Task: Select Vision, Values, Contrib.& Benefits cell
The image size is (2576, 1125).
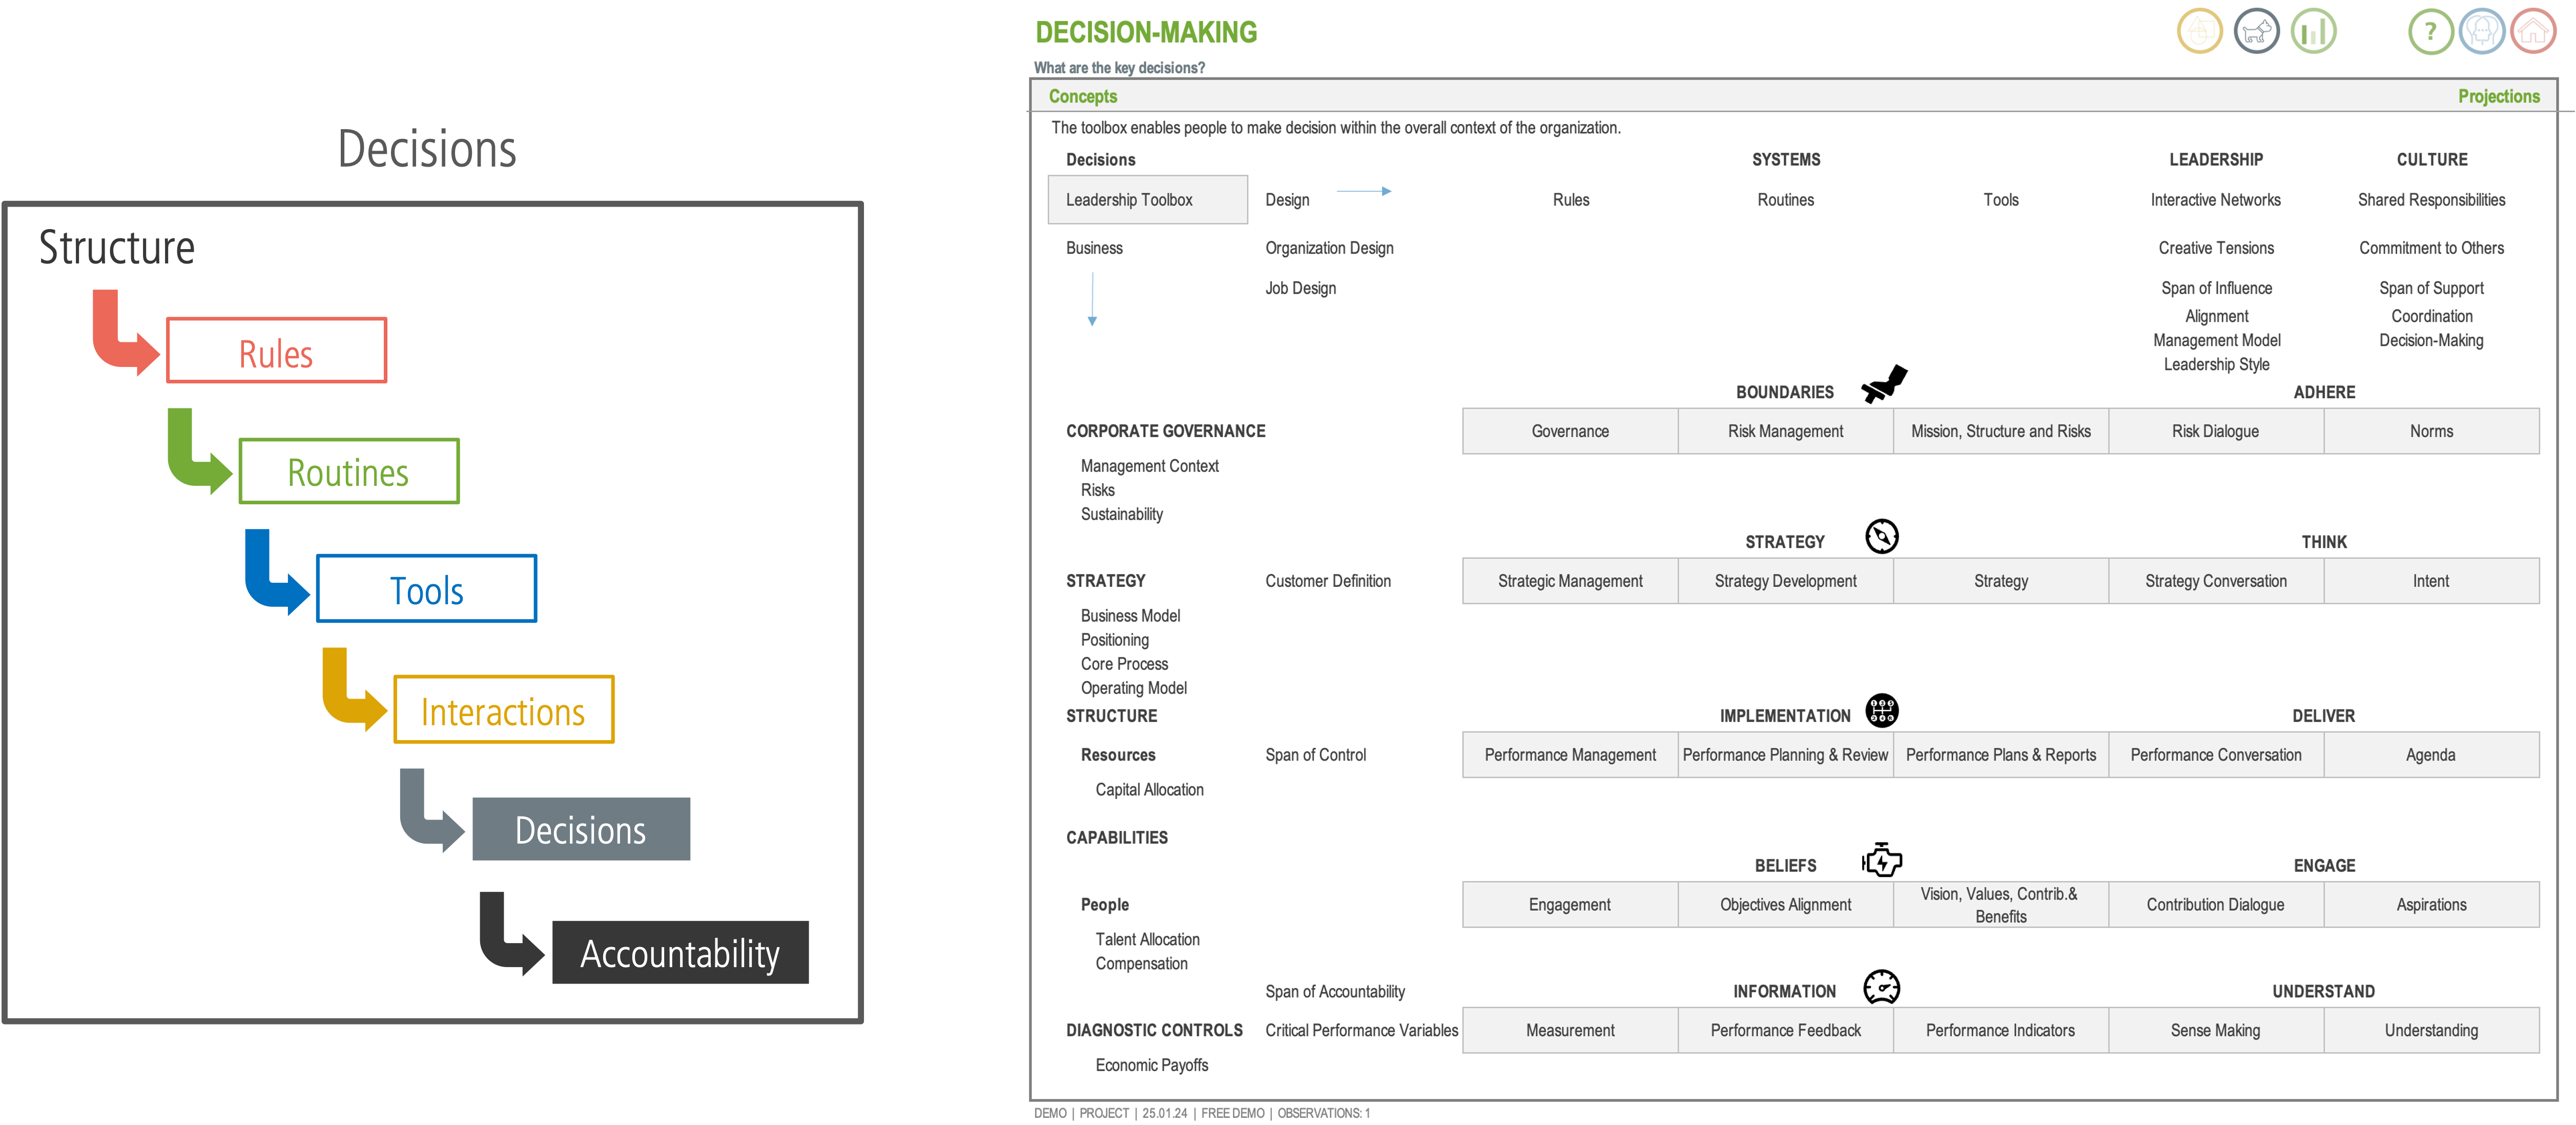Action: tap(2000, 905)
